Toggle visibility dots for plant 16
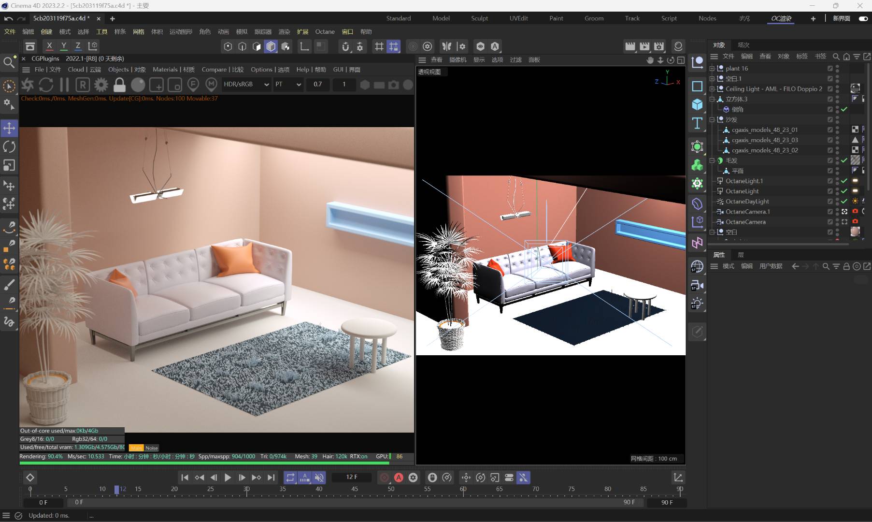This screenshot has height=522, width=872. pyautogui.click(x=837, y=68)
